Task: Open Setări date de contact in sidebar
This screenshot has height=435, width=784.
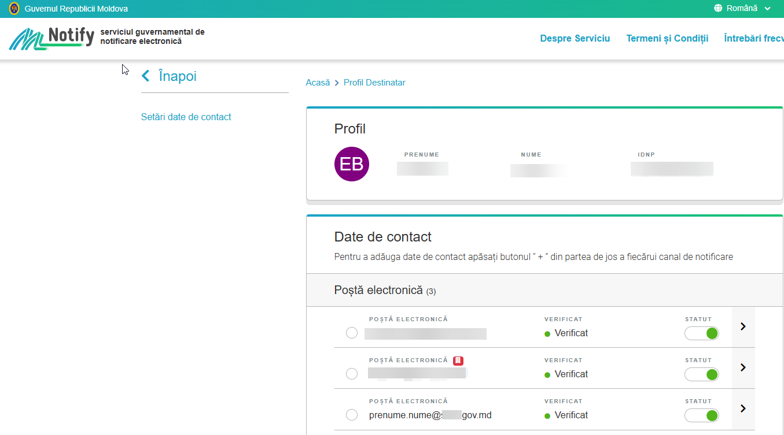Action: click(x=186, y=117)
